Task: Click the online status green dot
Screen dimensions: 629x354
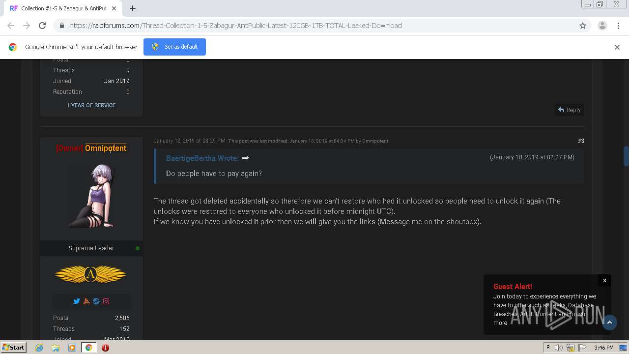Action: point(138,248)
